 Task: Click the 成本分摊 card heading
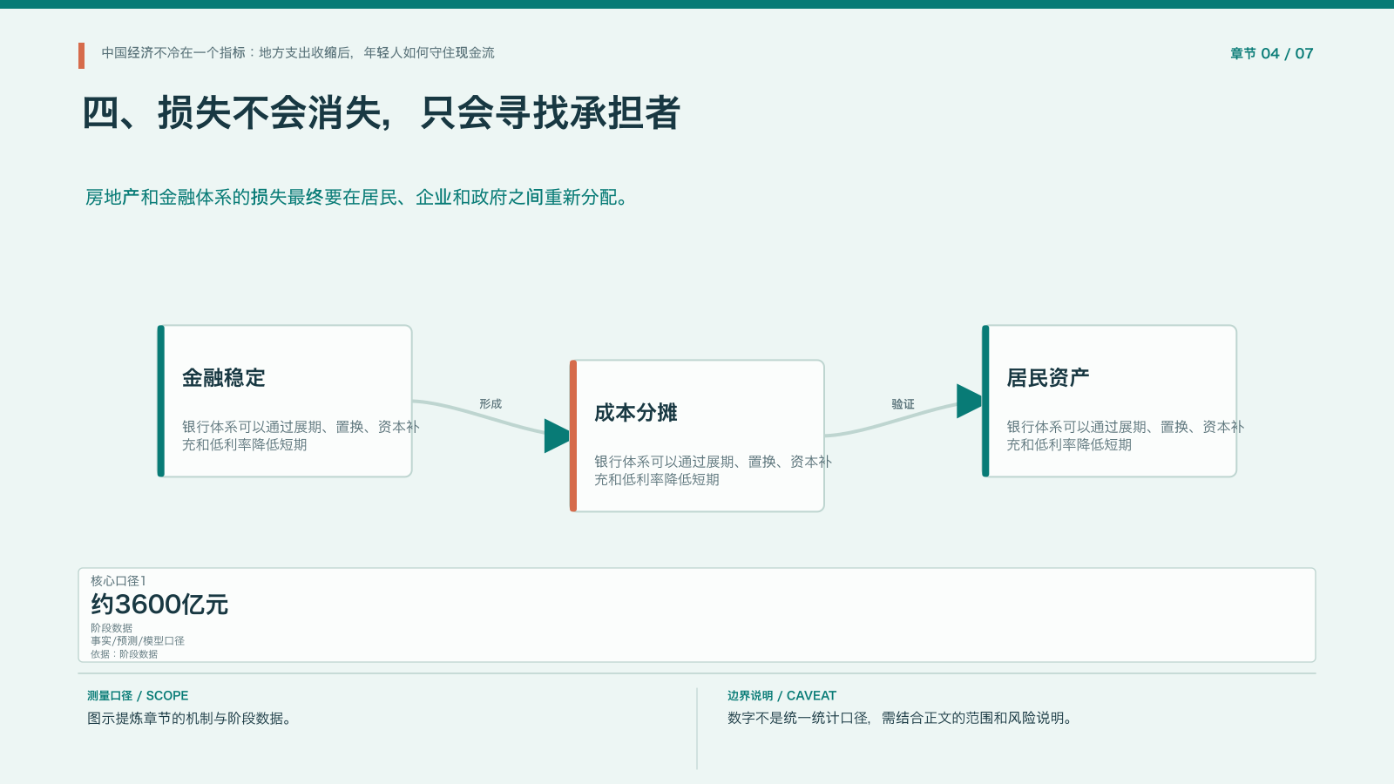636,413
